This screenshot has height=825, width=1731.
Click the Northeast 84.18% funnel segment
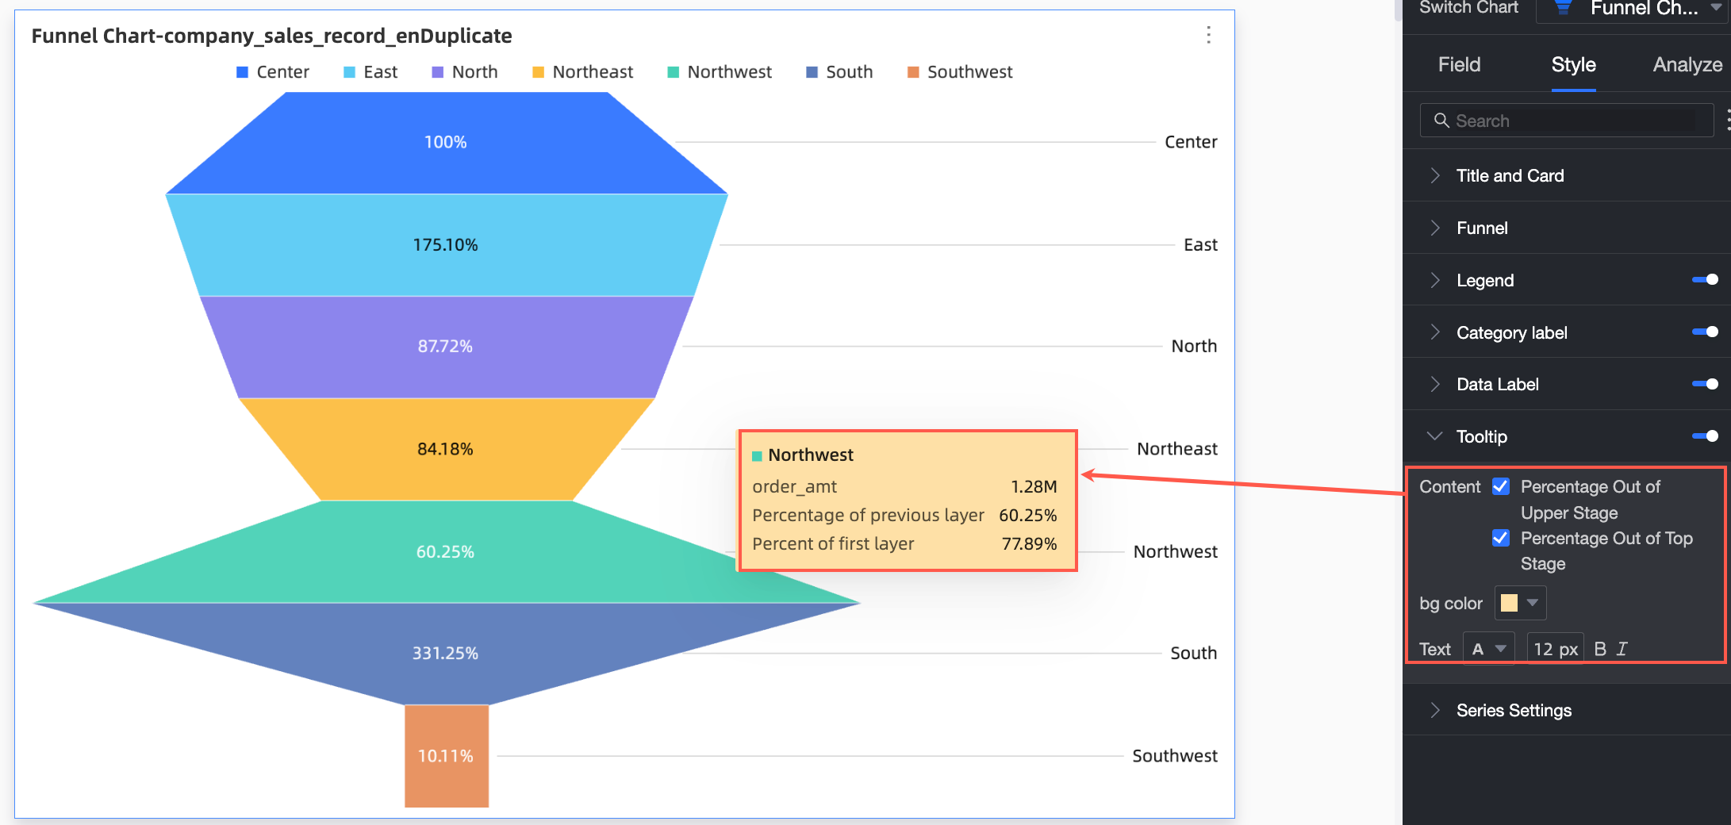coord(446,449)
